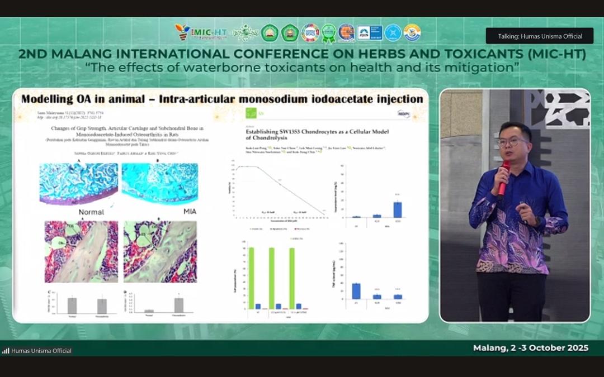This screenshot has height=377, width=604.
Task: Select the speaker video of the man in batik
Action: click(x=515, y=206)
